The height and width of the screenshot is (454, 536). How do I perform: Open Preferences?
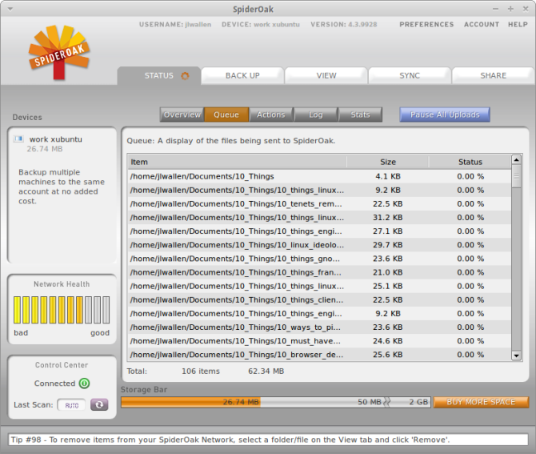tap(426, 25)
